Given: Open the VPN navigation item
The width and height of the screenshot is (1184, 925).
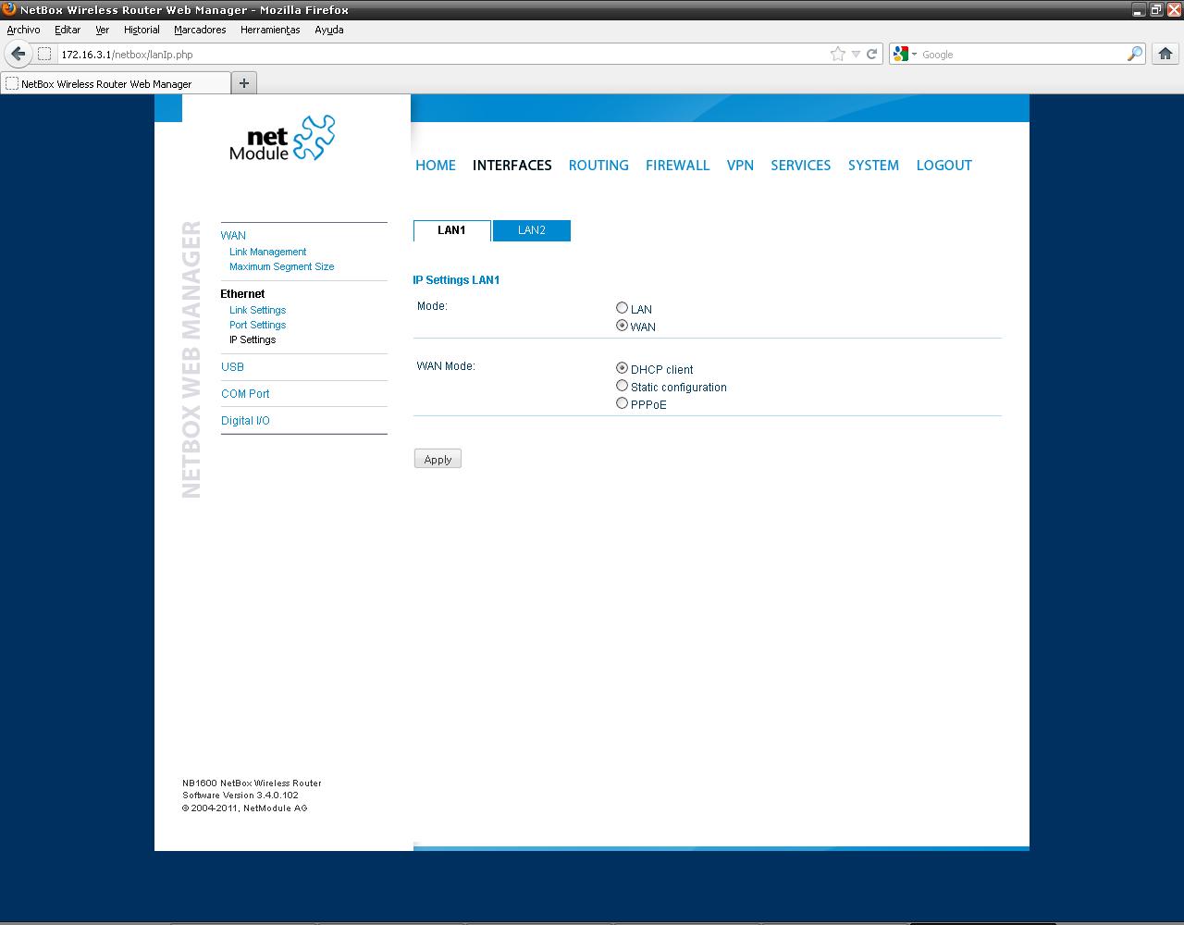Looking at the screenshot, I should point(740,166).
